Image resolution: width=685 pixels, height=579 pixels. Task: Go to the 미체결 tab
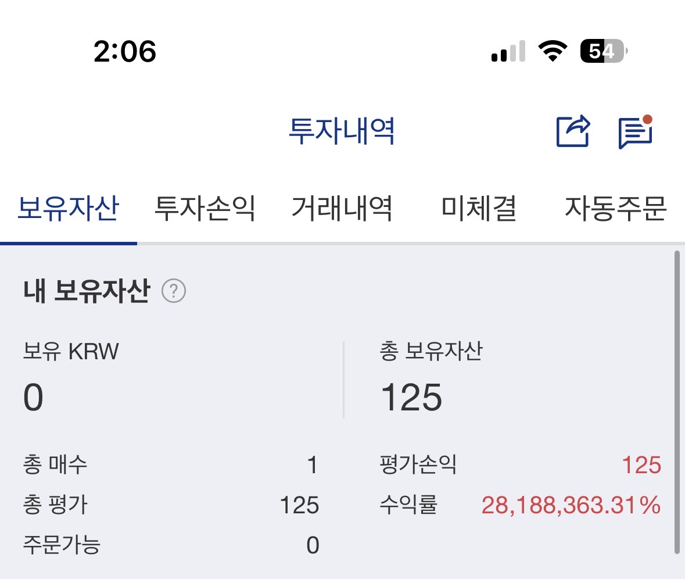tap(479, 208)
